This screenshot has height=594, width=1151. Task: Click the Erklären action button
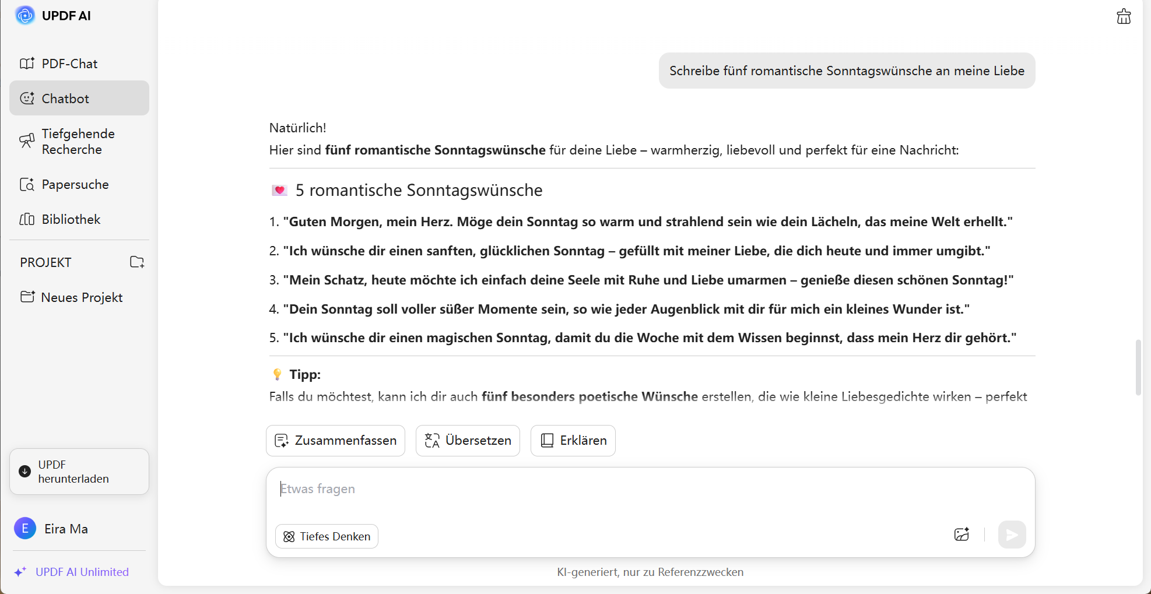[x=573, y=440]
